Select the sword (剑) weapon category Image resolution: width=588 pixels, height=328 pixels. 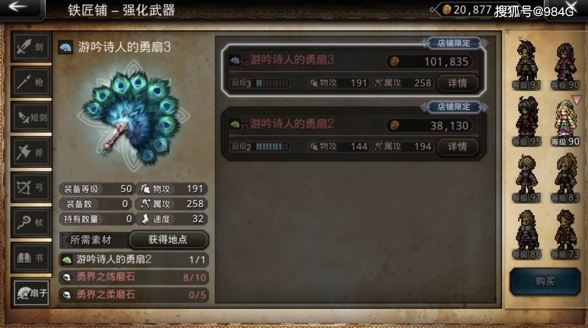[x=31, y=47]
